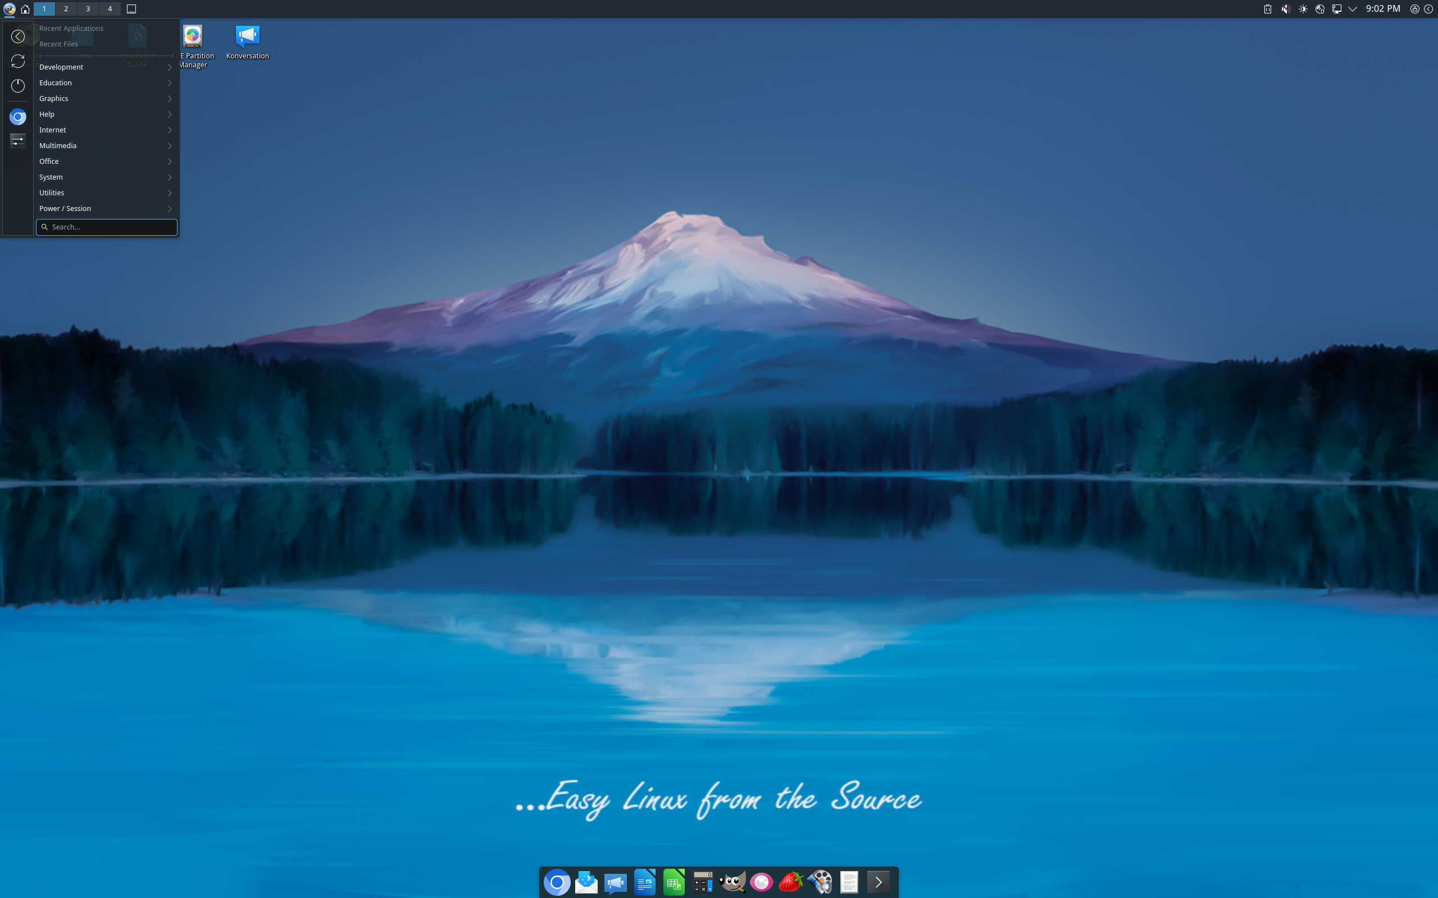
Task: Open the Utilities menu entry
Action: pyautogui.click(x=106, y=193)
